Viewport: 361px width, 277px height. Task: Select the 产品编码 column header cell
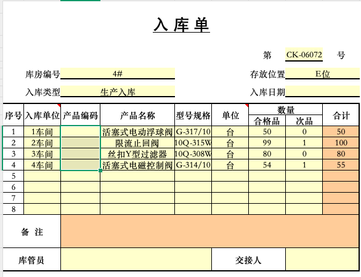pyautogui.click(x=80, y=115)
